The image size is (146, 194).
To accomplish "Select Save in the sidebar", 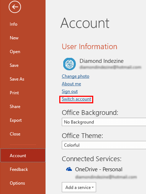I will [x=14, y=65].
